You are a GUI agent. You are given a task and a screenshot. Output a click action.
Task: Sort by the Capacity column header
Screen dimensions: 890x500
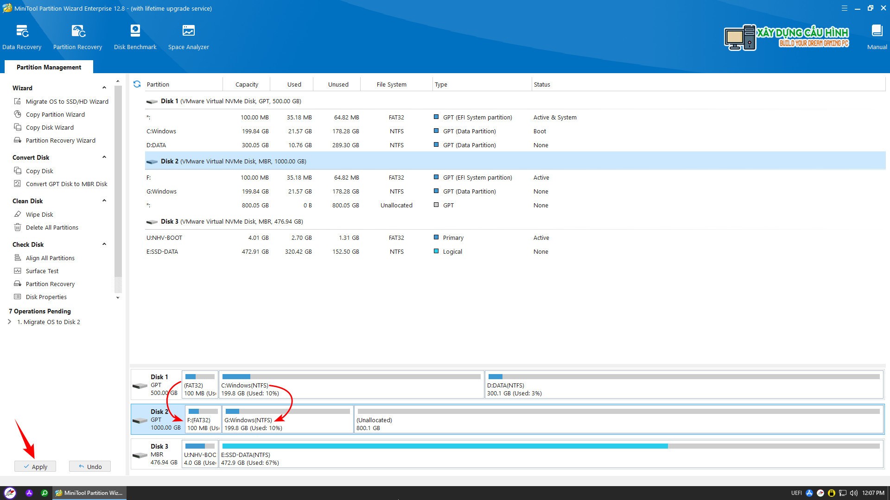pos(247,84)
